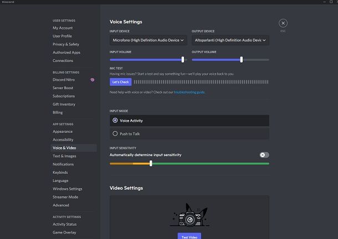This screenshot has width=338, height=239.
Task: Open the Input Device dropdown
Action: [148, 40]
